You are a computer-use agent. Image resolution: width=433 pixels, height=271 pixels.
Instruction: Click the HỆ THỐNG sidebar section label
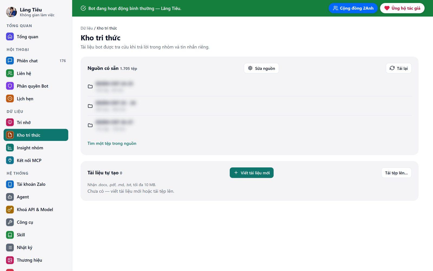18,173
